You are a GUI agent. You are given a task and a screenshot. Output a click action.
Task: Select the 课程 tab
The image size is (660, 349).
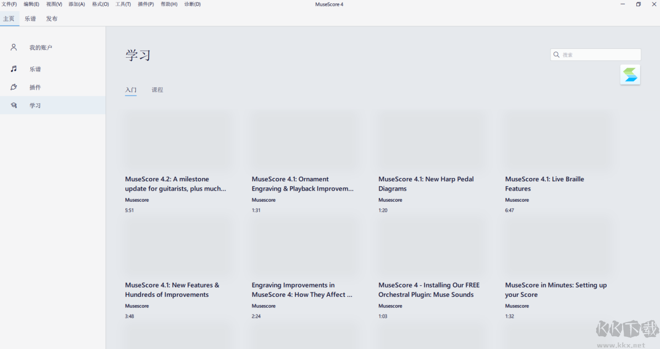pyautogui.click(x=157, y=90)
